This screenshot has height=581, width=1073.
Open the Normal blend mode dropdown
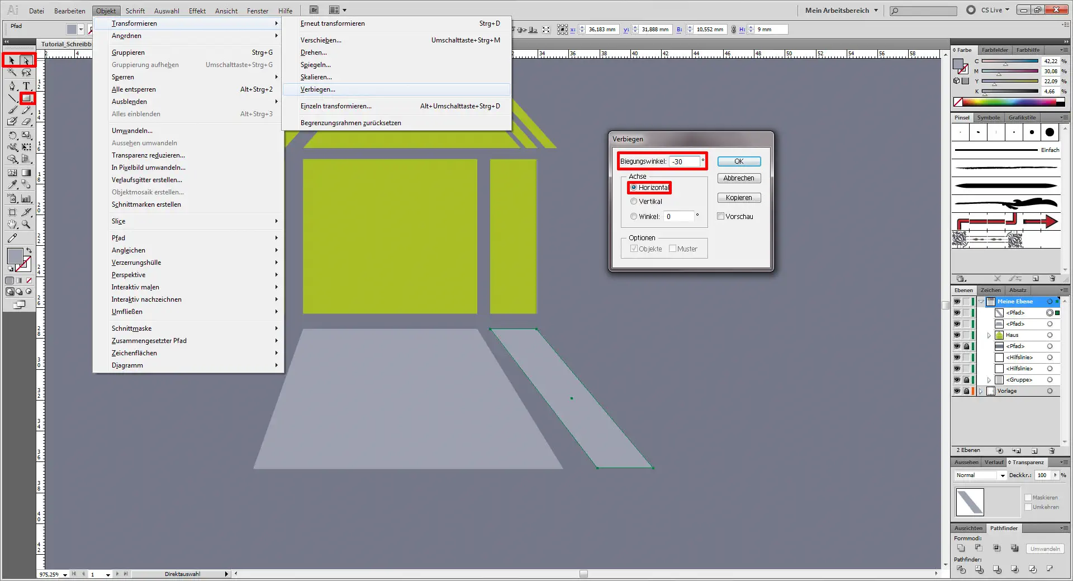pos(1001,475)
